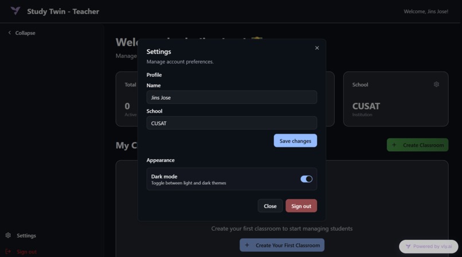The width and height of the screenshot is (462, 257).
Task: Click the Create your first classroom message
Action: click(282, 228)
